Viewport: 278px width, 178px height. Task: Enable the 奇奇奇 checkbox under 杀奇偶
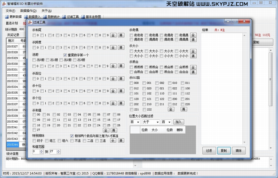tap(131, 35)
